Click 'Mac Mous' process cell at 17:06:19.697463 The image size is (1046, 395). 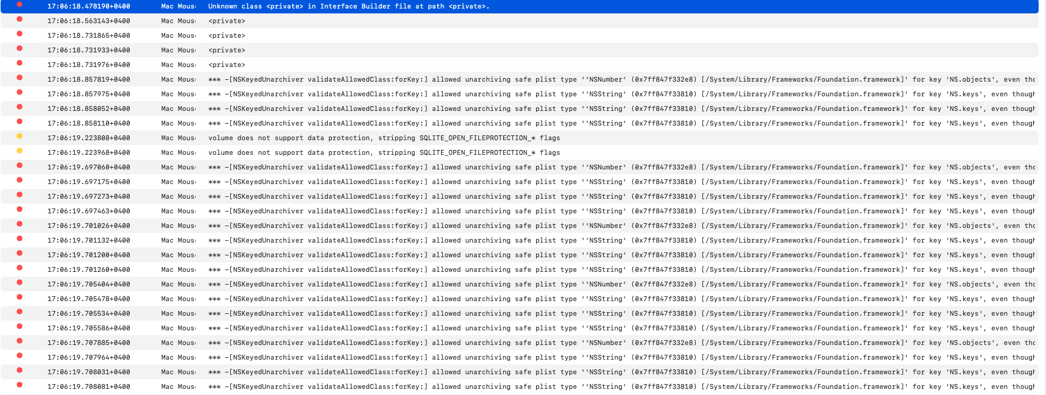coord(178,211)
